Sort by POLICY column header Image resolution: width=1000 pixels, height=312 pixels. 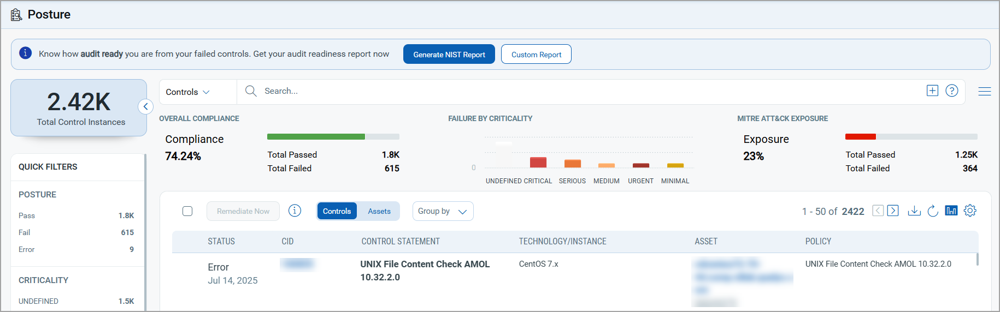click(818, 241)
